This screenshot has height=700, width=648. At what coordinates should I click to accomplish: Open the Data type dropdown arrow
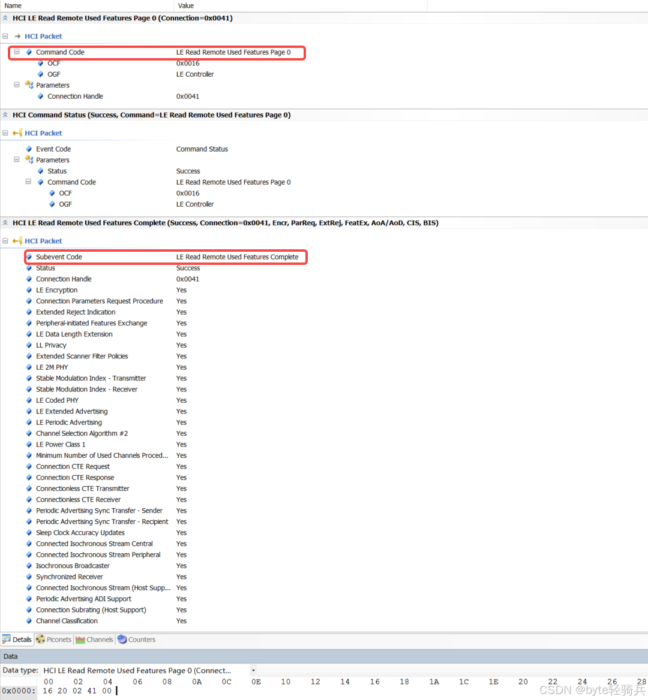tap(253, 671)
